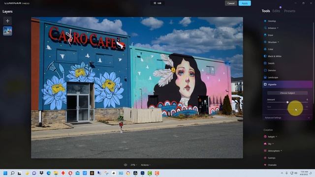
Task: Open the Landscape tool
Action: point(273,78)
